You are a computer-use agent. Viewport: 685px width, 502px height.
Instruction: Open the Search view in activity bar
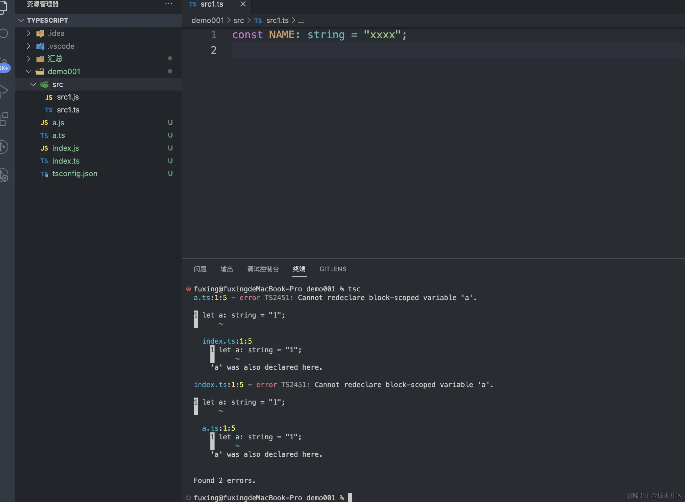[x=3, y=34]
